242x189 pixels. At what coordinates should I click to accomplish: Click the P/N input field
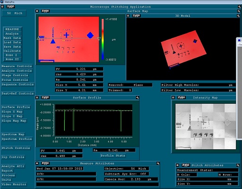[x=66, y=174]
